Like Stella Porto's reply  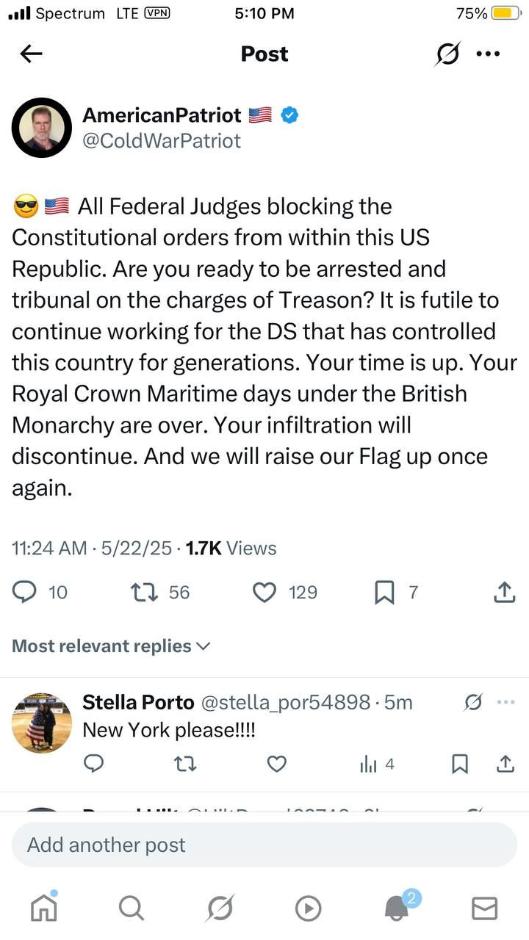tap(276, 764)
